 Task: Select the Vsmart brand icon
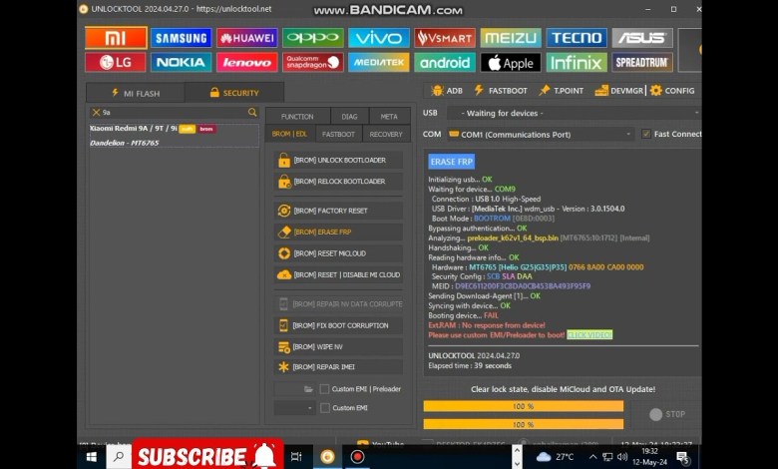[x=445, y=38]
